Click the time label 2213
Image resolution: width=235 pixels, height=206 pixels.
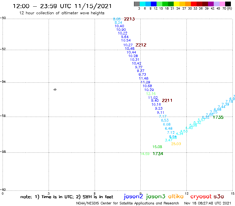pos(129,19)
